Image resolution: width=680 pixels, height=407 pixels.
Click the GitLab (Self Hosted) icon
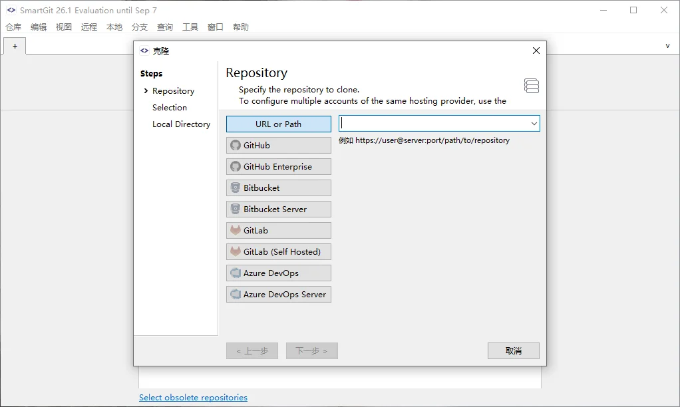click(236, 251)
